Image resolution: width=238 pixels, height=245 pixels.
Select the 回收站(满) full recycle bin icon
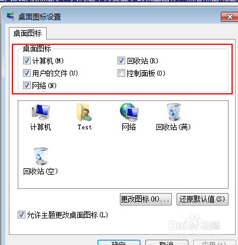173,112
